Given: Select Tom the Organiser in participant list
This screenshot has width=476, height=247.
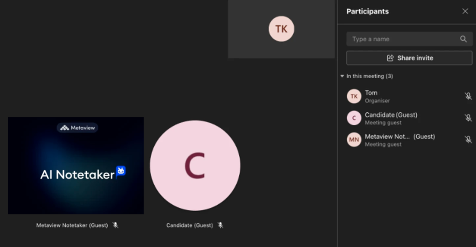Looking at the screenshot, I should coord(371,93).
